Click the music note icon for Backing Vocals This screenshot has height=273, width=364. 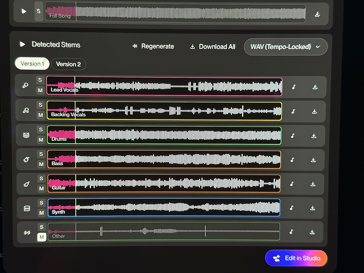(293, 111)
